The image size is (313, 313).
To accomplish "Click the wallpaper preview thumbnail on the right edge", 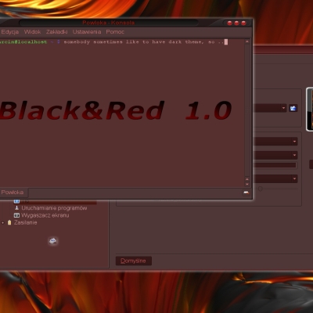I will (x=310, y=109).
